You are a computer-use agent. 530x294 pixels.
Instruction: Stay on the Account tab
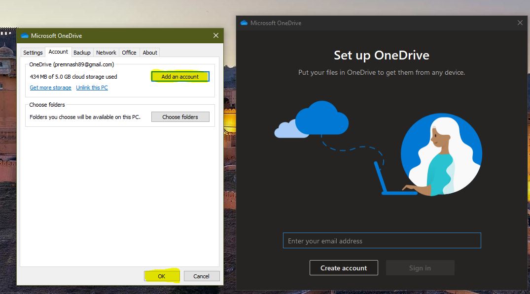pyautogui.click(x=58, y=51)
